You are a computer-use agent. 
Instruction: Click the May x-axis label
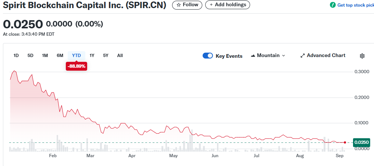pyautogui.click(x=174, y=156)
